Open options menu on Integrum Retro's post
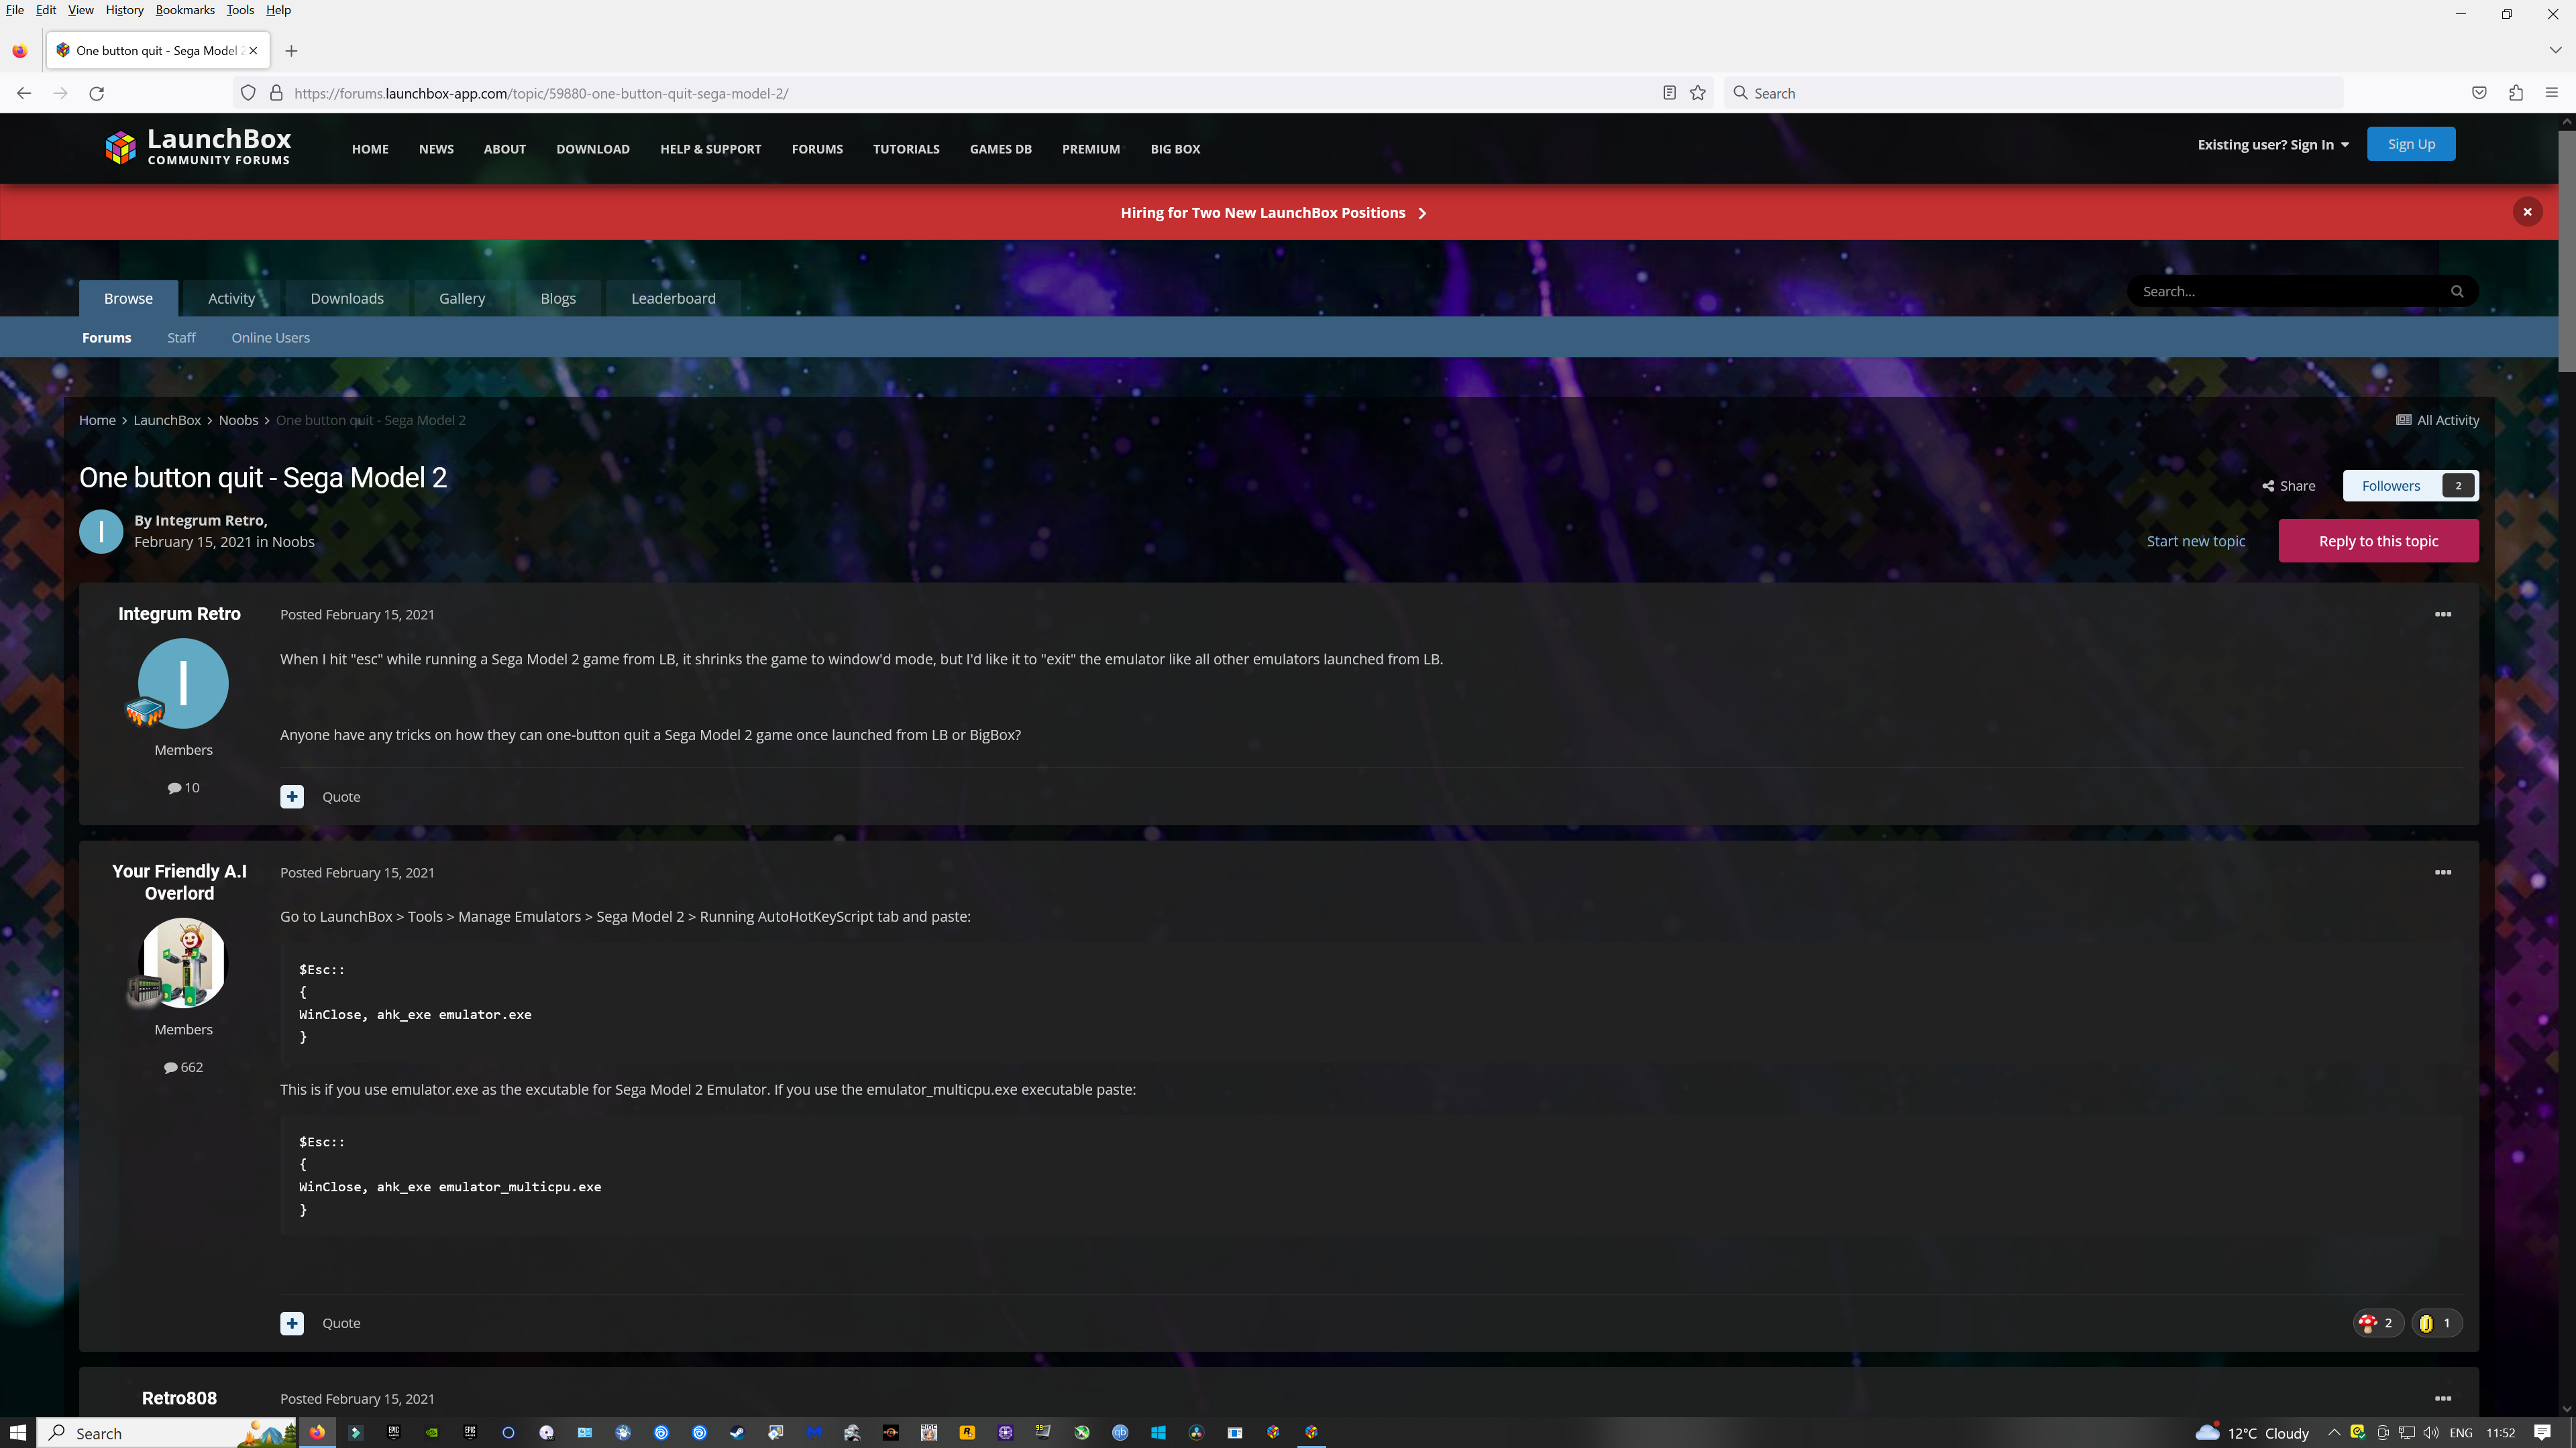The width and height of the screenshot is (2576, 1448). click(x=2443, y=615)
